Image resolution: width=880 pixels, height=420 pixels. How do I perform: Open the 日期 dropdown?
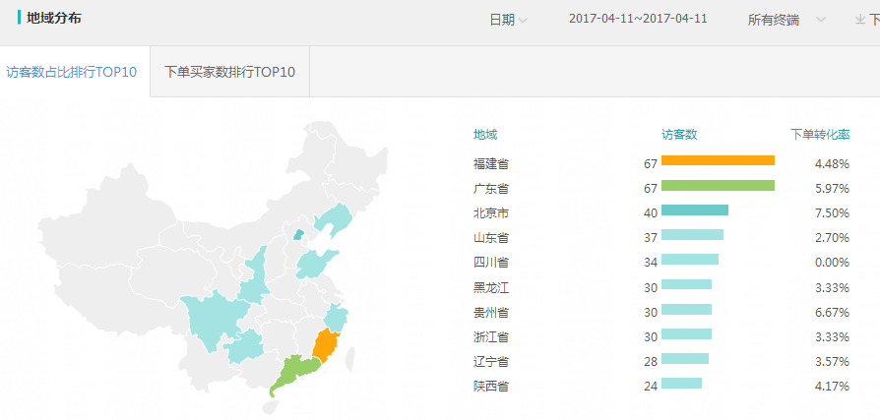click(x=508, y=20)
